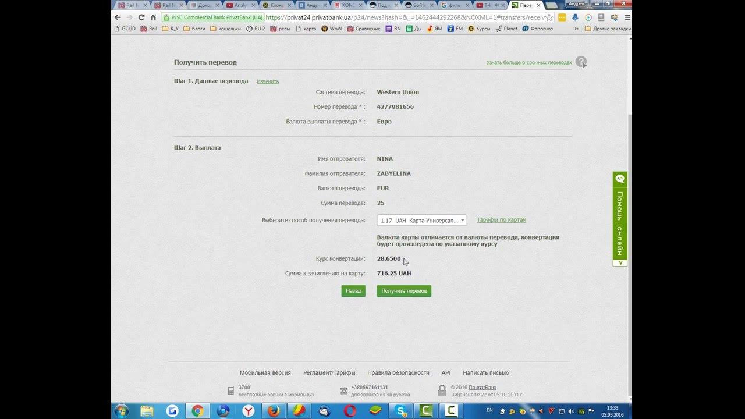Click the padlock icon in footer

point(442,390)
